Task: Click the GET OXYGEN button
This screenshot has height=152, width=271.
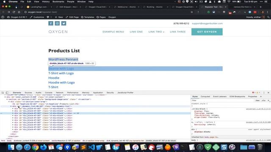Action: pyautogui.click(x=207, y=32)
